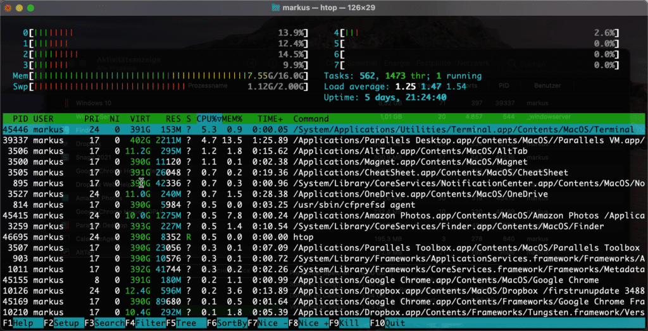Select the Terminal.app process row 45446

[323, 129]
